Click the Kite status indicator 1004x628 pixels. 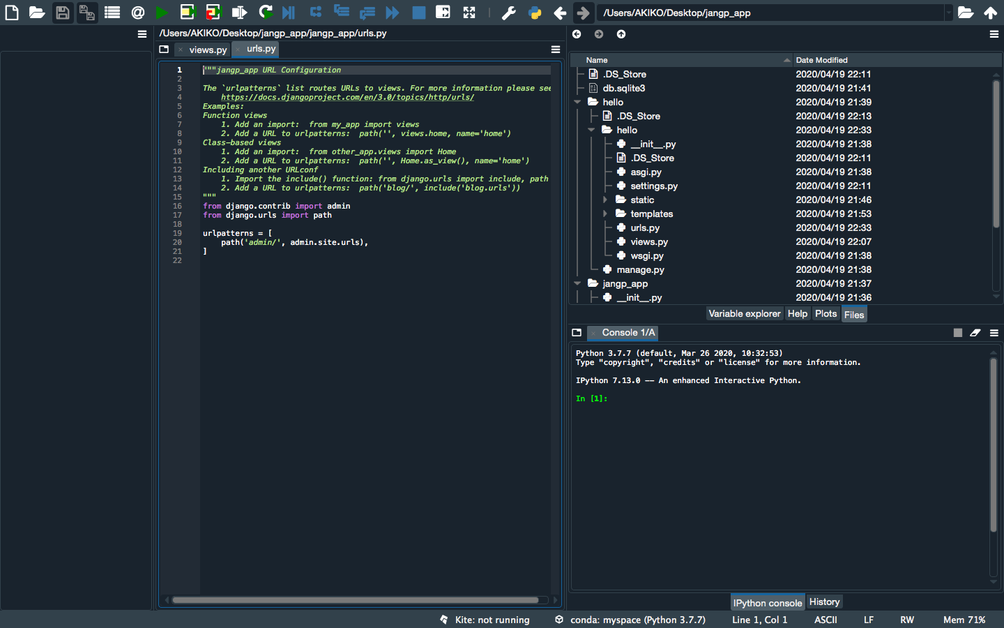tap(485, 620)
